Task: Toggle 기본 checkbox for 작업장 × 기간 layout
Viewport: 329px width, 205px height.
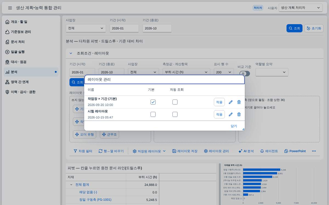Action: (153, 102)
